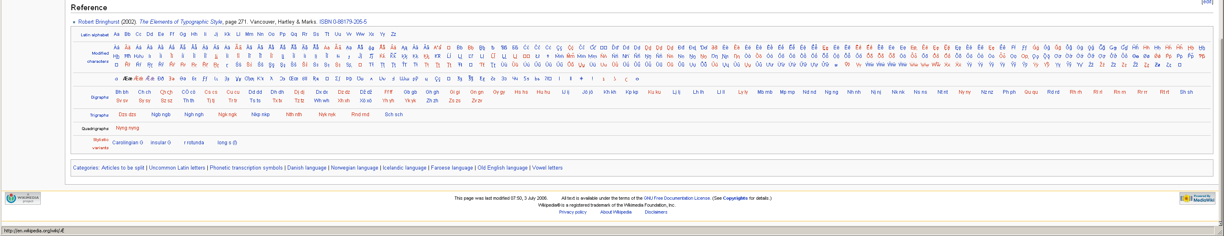Open the insular G link
Image resolution: width=1224 pixels, height=236 pixels.
(161, 142)
